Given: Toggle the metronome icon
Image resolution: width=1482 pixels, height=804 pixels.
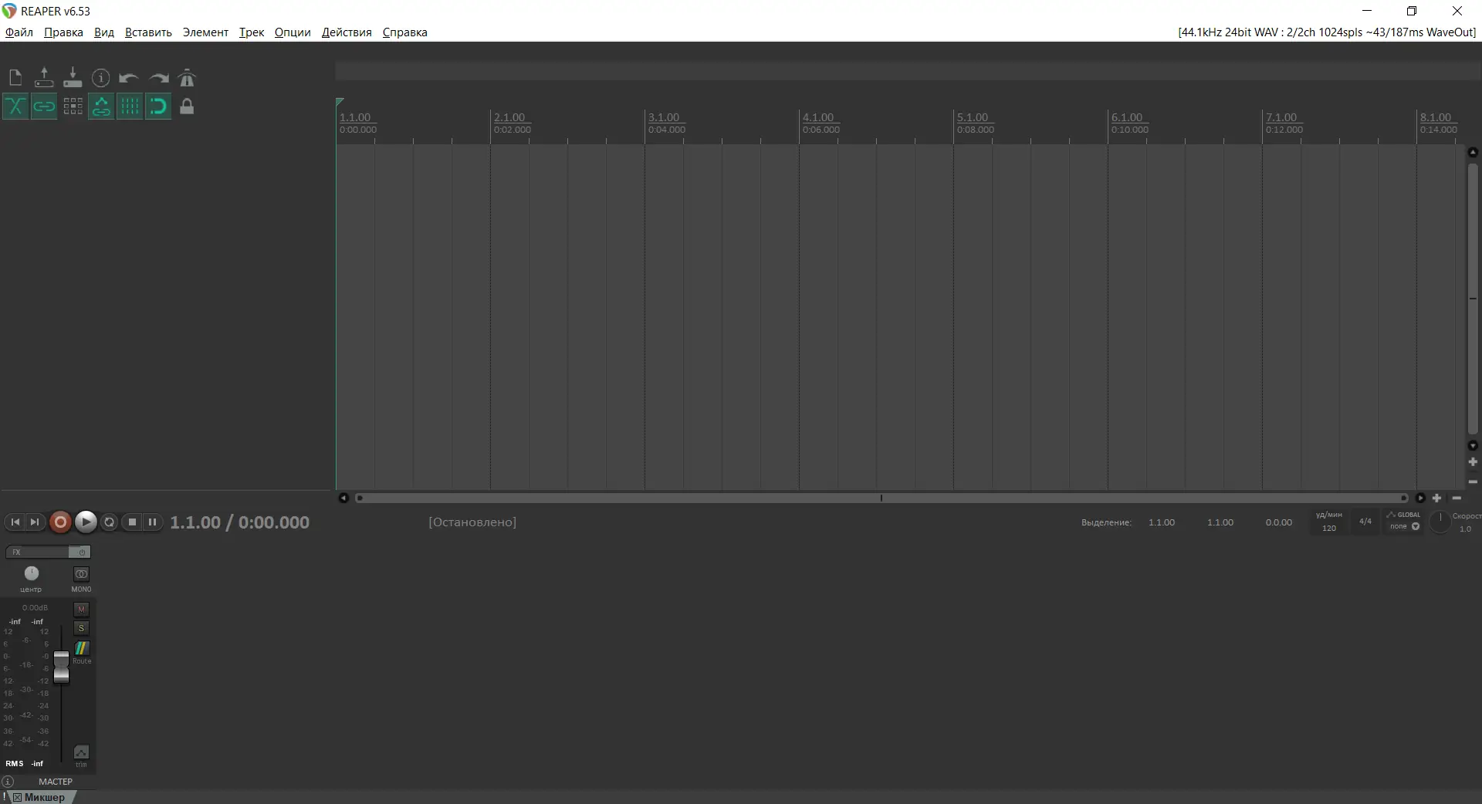Looking at the screenshot, I should (x=187, y=78).
